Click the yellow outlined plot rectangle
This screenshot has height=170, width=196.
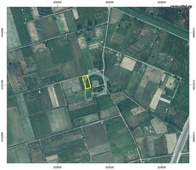(x=86, y=82)
